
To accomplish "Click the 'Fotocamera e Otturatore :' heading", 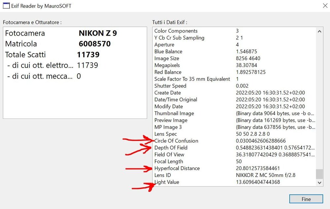I will [x=32, y=22].
